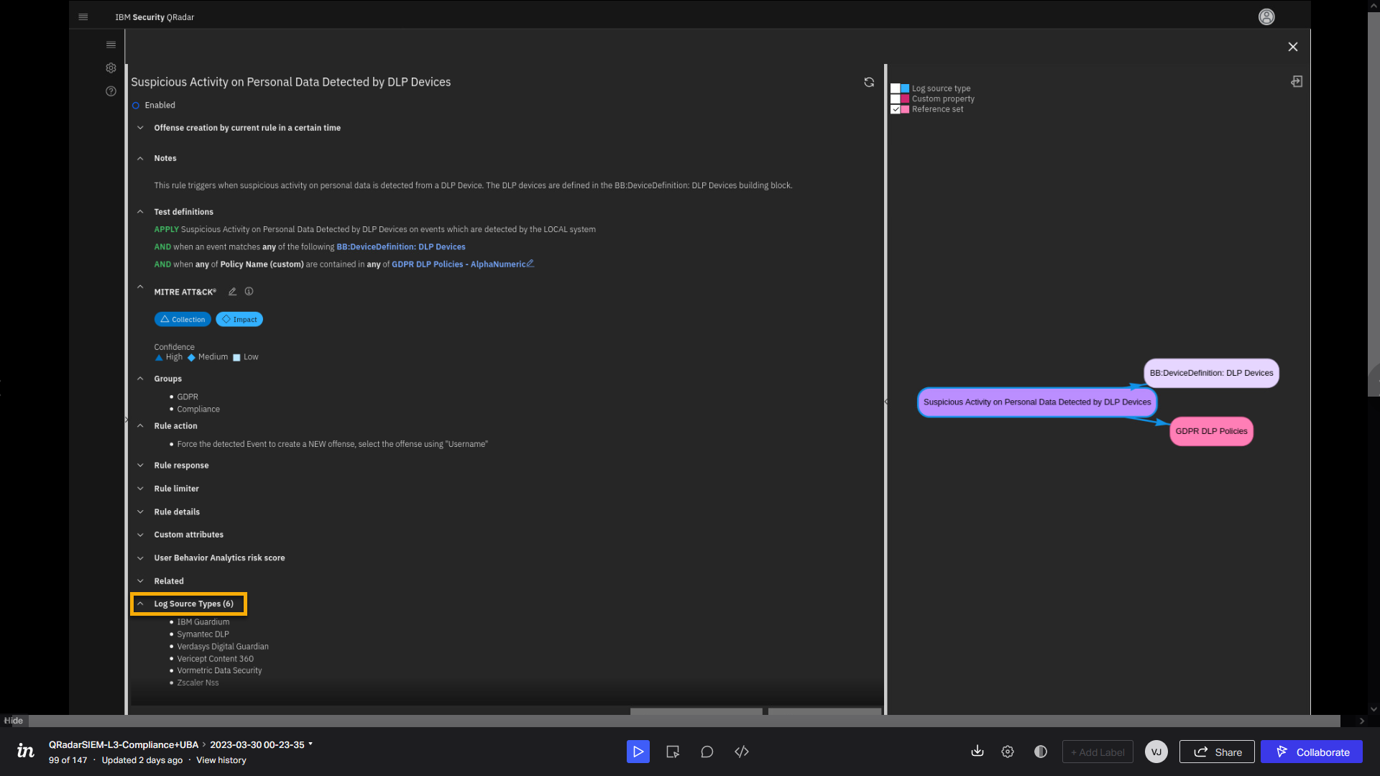
Task: Open the IBM Security QRadar hamburger menu
Action: pyautogui.click(x=83, y=17)
